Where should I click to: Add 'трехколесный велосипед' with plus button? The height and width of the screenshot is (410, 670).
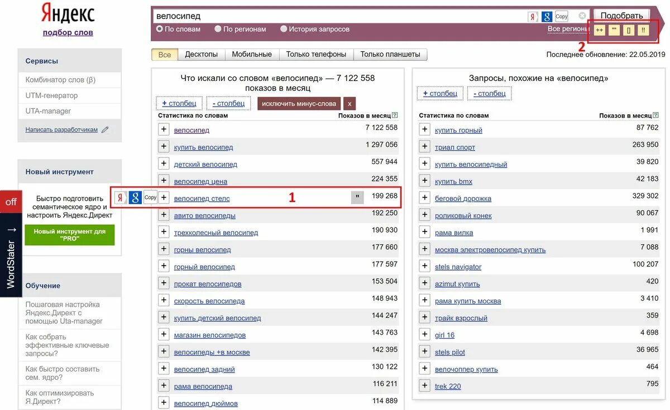tap(164, 232)
